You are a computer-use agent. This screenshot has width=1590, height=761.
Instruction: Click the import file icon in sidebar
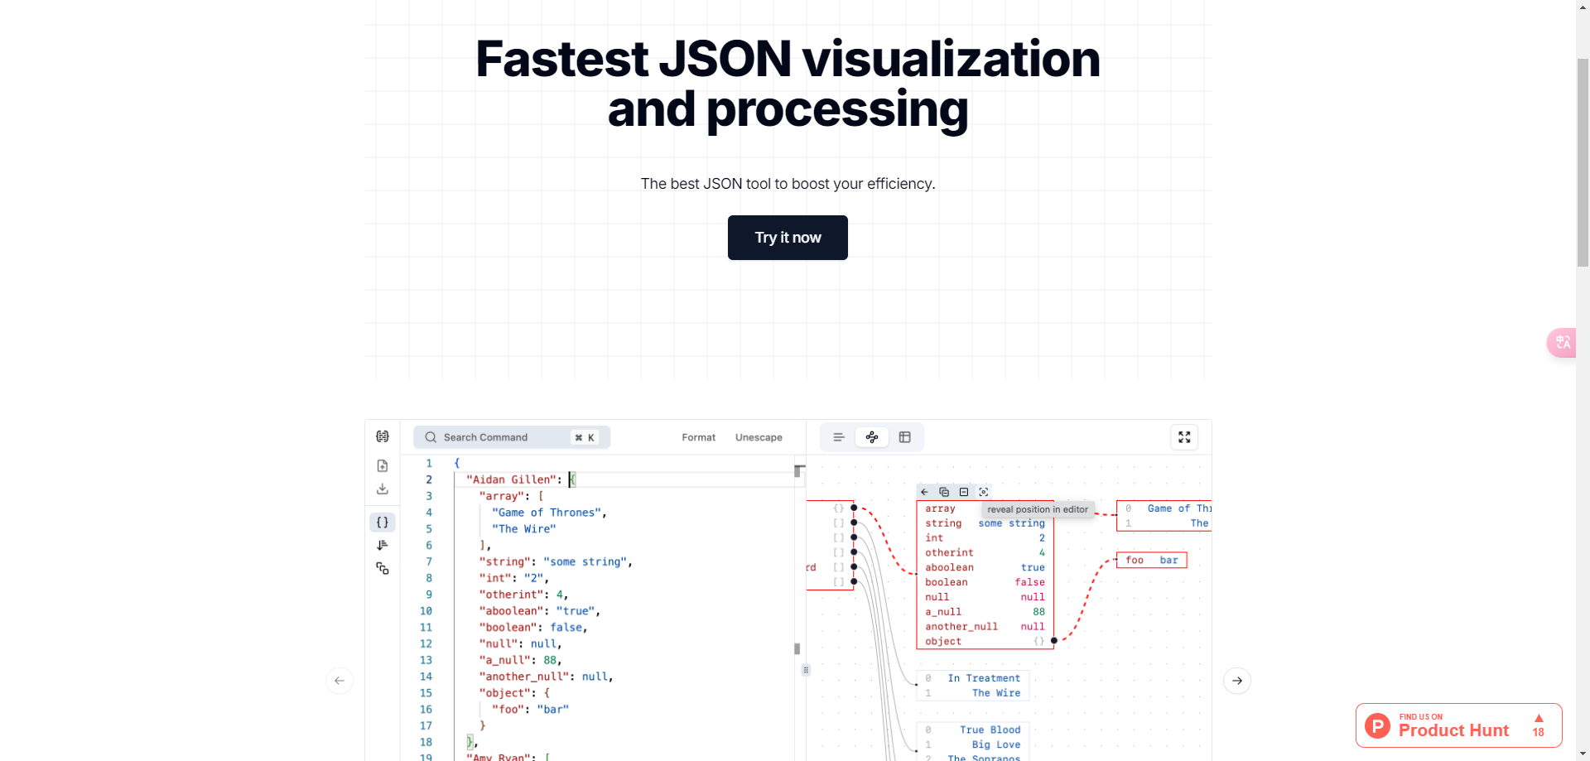pos(382,466)
